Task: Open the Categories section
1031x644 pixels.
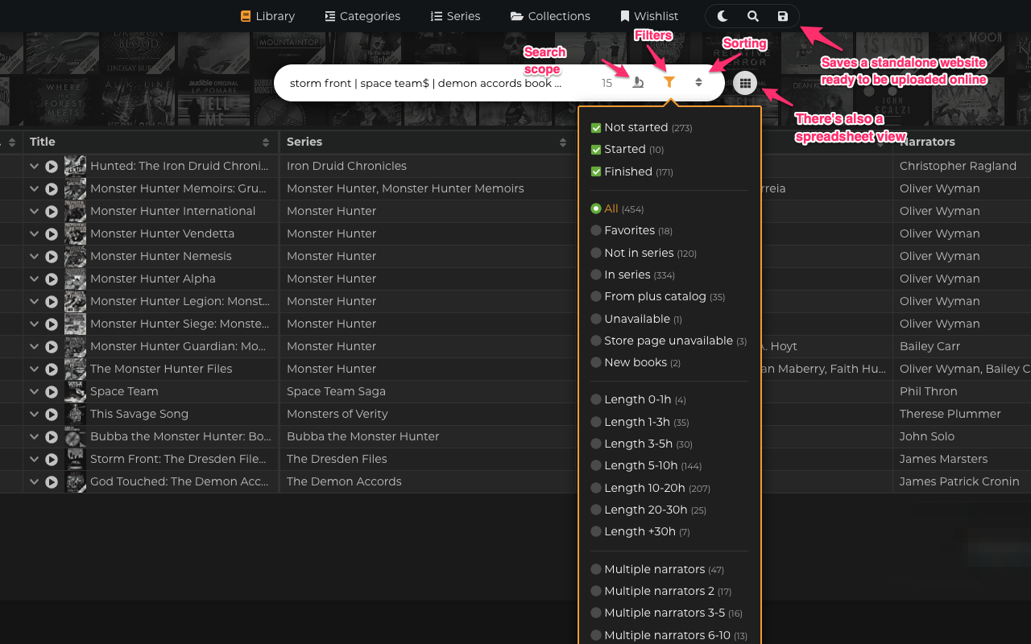Action: click(x=362, y=15)
